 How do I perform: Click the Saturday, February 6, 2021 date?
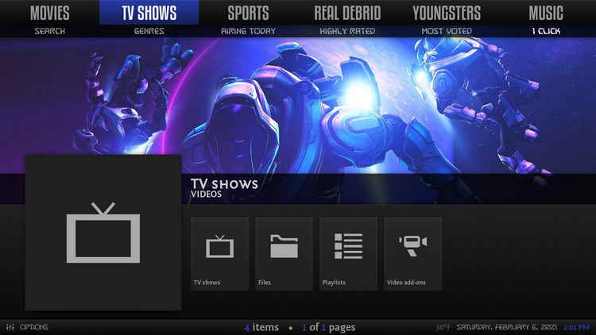507,327
